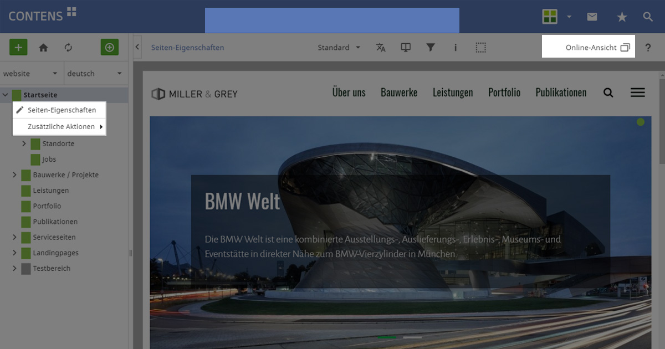Image resolution: width=665 pixels, height=349 pixels.
Task: Open the website selector dropdown
Action: 31,74
